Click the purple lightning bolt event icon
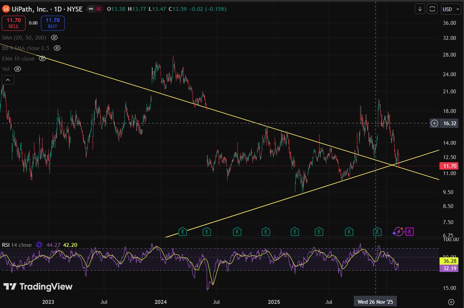Image resolution: width=464 pixels, height=308 pixels. pyautogui.click(x=398, y=231)
